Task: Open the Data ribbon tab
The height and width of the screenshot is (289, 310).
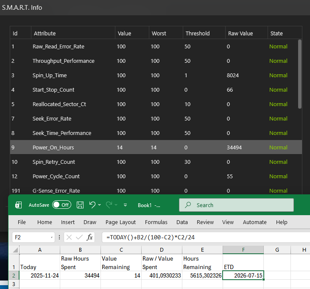Action: pos(182,222)
